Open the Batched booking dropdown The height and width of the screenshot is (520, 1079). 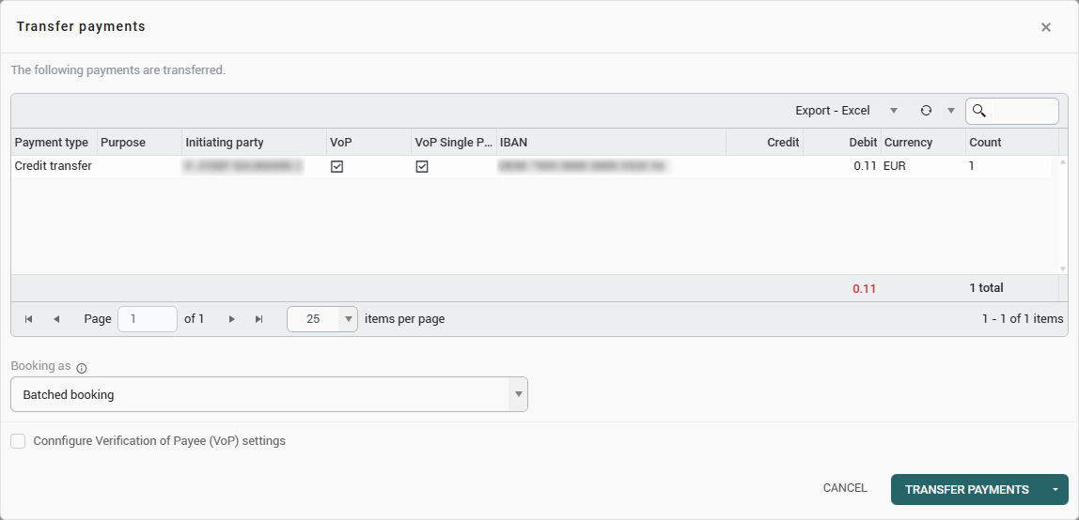point(518,394)
